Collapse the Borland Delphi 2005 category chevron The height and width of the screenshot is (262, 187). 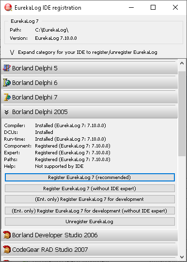click(6, 112)
